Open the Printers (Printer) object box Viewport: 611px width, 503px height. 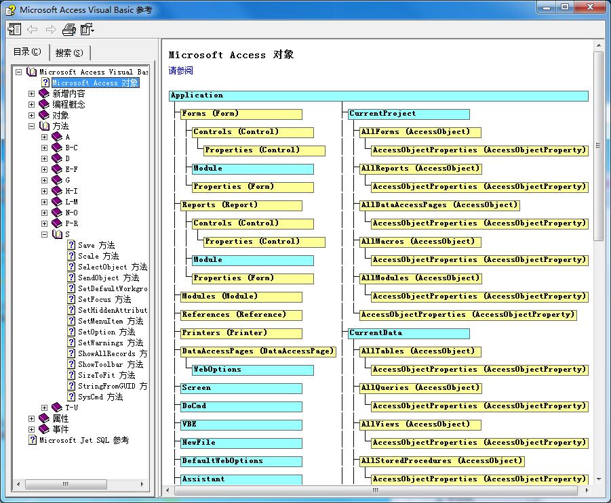[241, 333]
